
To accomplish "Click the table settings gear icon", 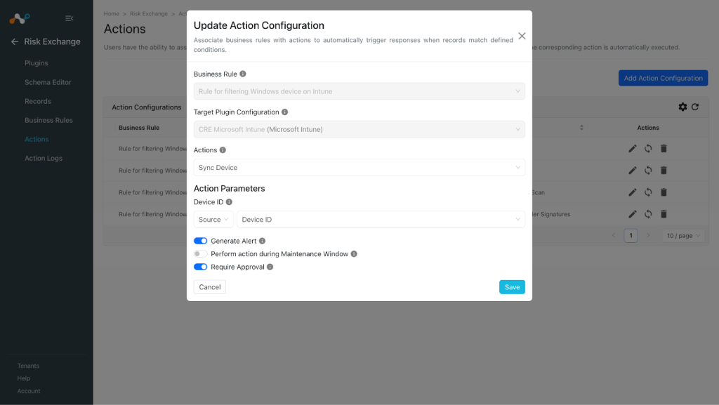I will (682, 107).
